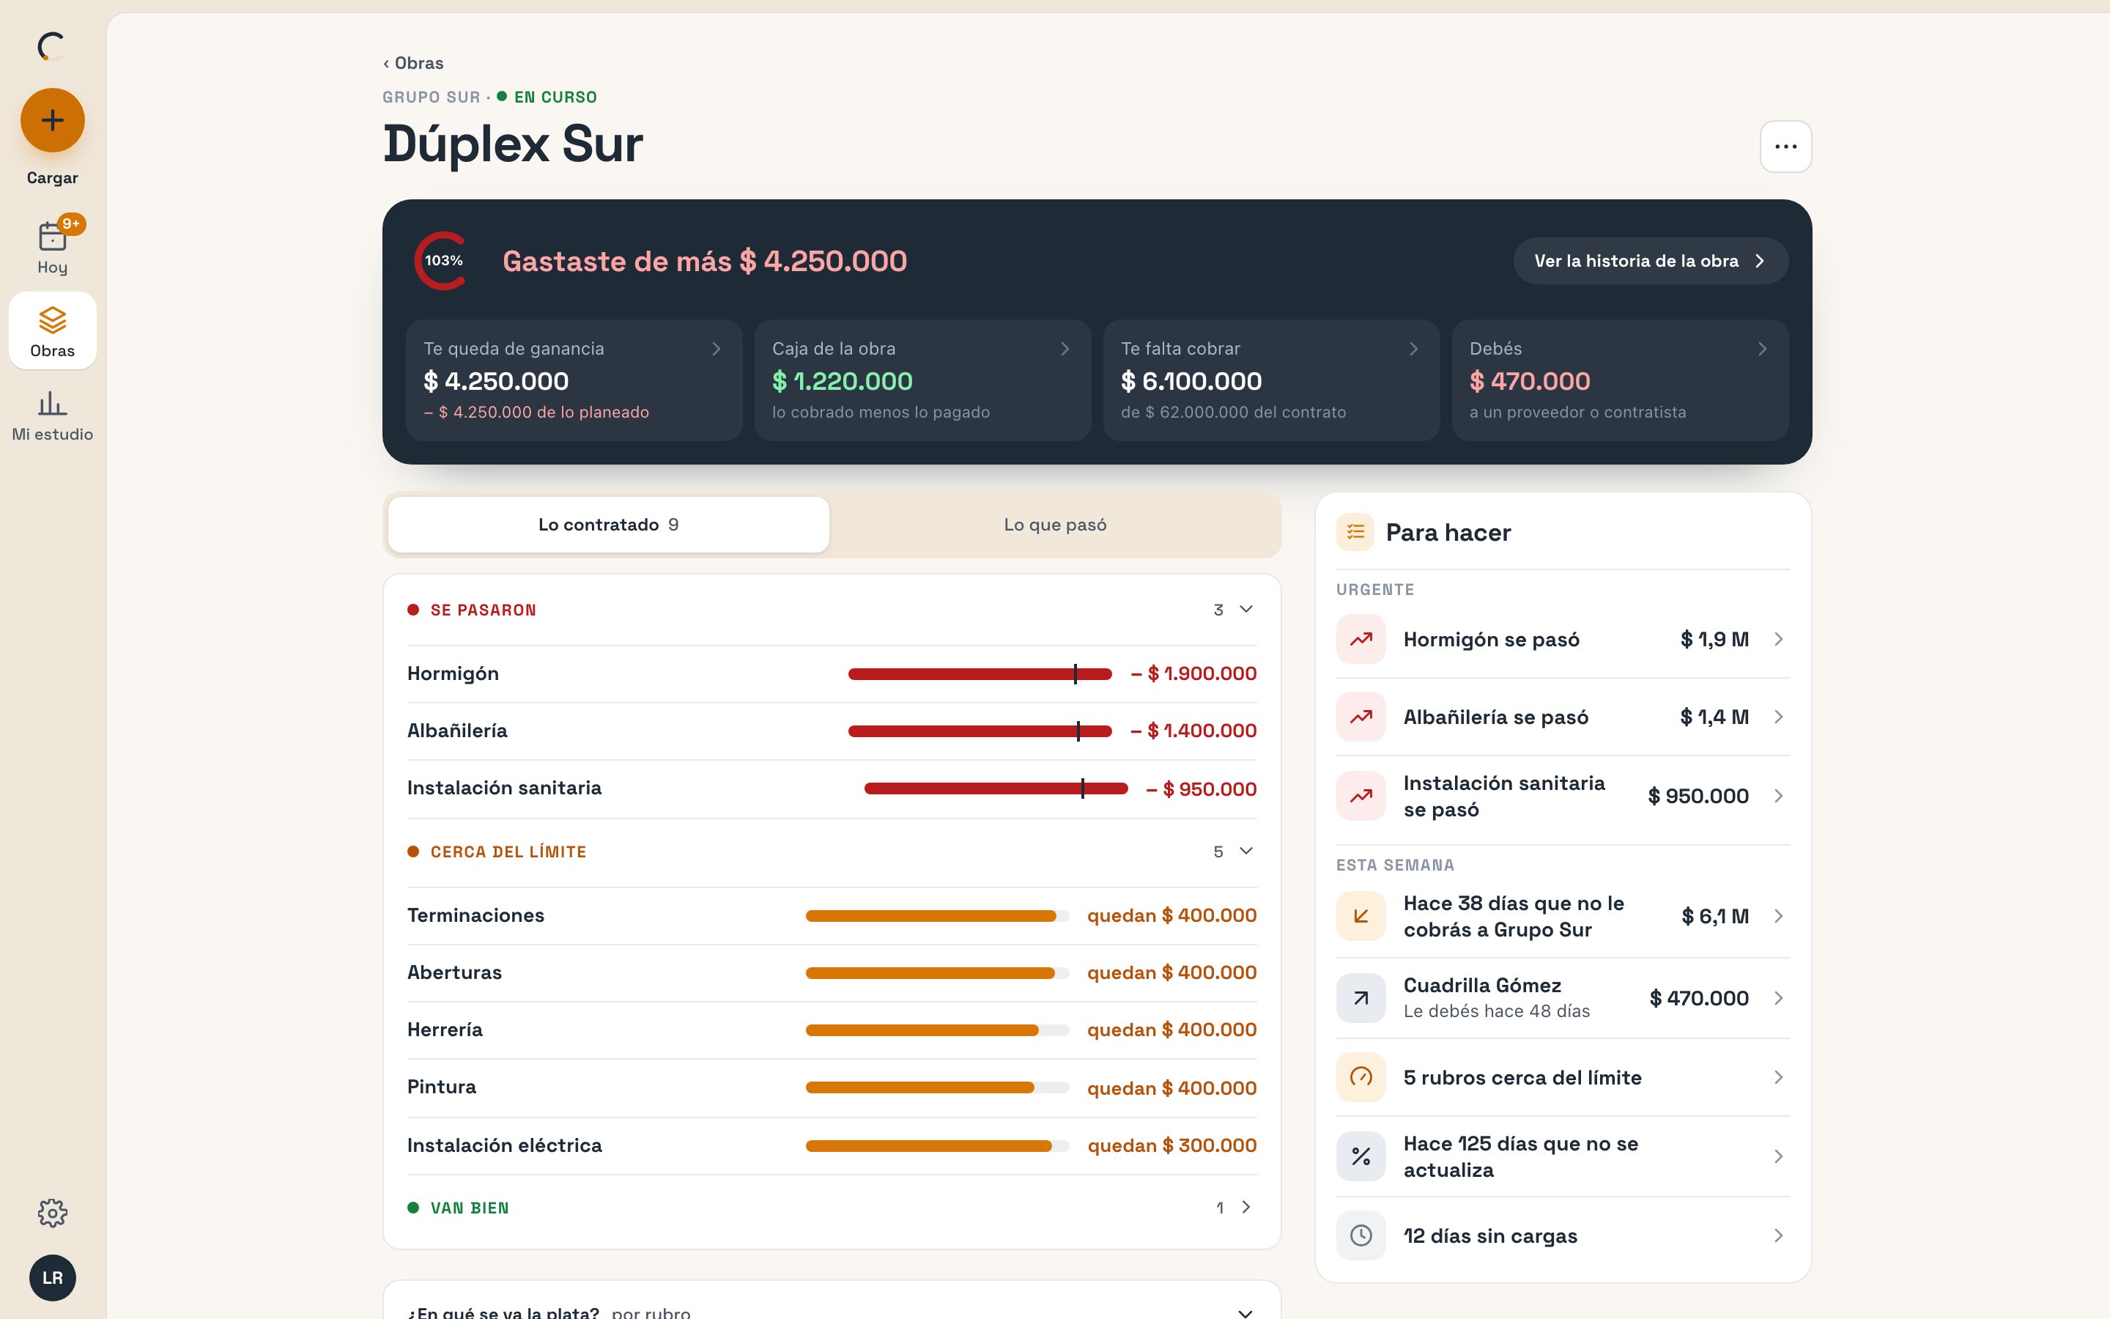Image resolution: width=2110 pixels, height=1319 pixels.
Task: Click Ver la historia de la obra
Action: [1651, 261]
